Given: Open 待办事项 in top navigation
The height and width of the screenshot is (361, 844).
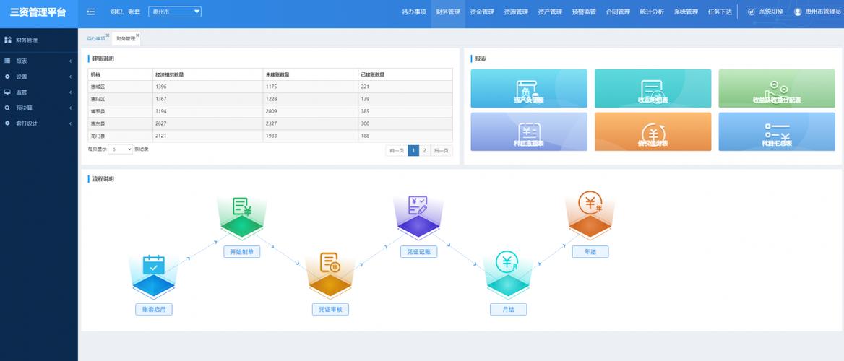Looking at the screenshot, I should pyautogui.click(x=414, y=12).
